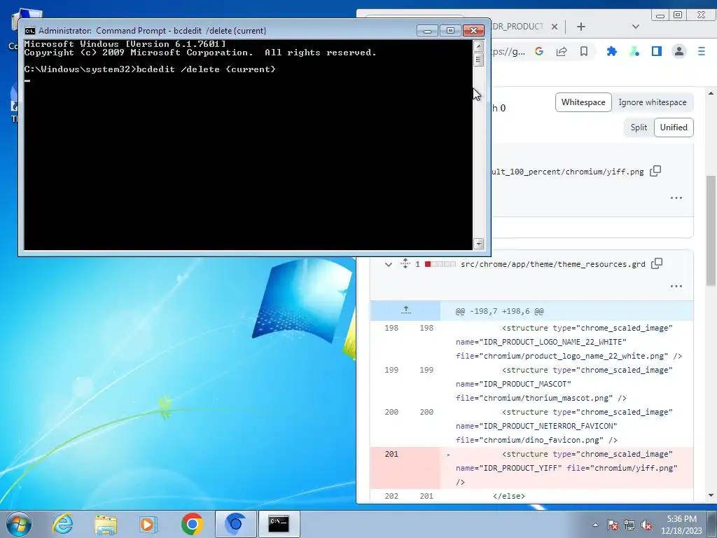Click deleted line number 201

(391, 454)
